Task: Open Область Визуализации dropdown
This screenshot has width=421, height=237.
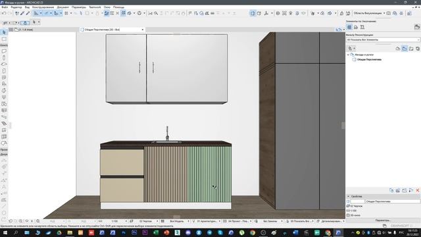Action: pos(370,13)
